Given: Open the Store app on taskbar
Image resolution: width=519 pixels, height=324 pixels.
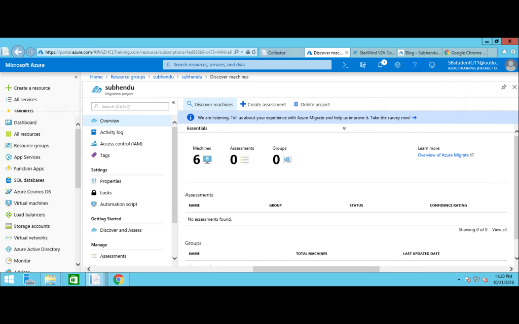Looking at the screenshot, I should pyautogui.click(x=73, y=279).
